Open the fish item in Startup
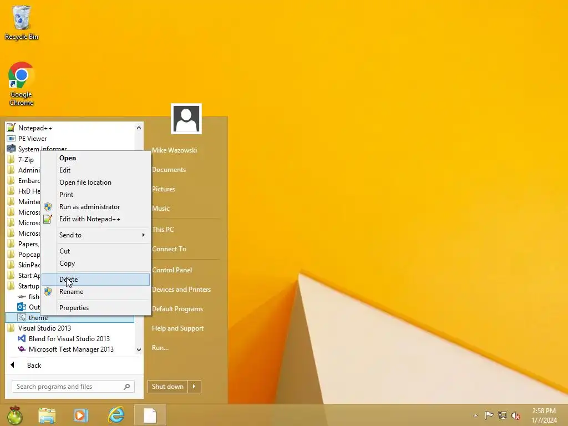The height and width of the screenshot is (426, 568). (29, 297)
